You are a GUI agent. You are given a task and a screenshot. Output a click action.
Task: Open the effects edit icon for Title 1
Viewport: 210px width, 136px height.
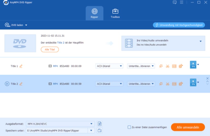[161, 66]
